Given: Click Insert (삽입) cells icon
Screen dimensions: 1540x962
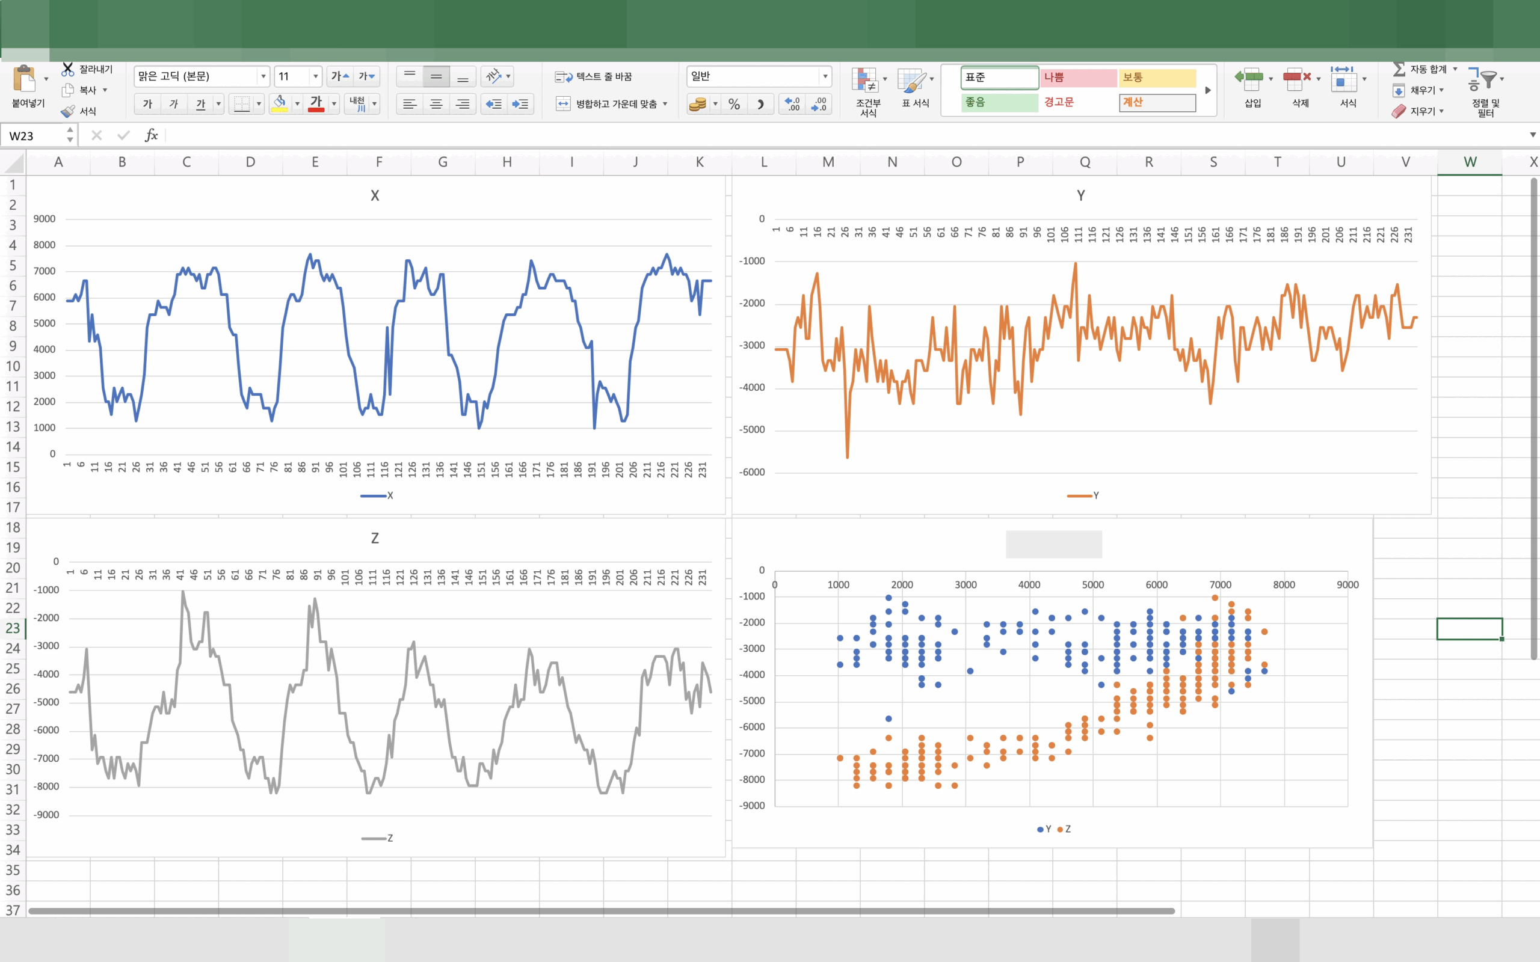Looking at the screenshot, I should tap(1250, 79).
